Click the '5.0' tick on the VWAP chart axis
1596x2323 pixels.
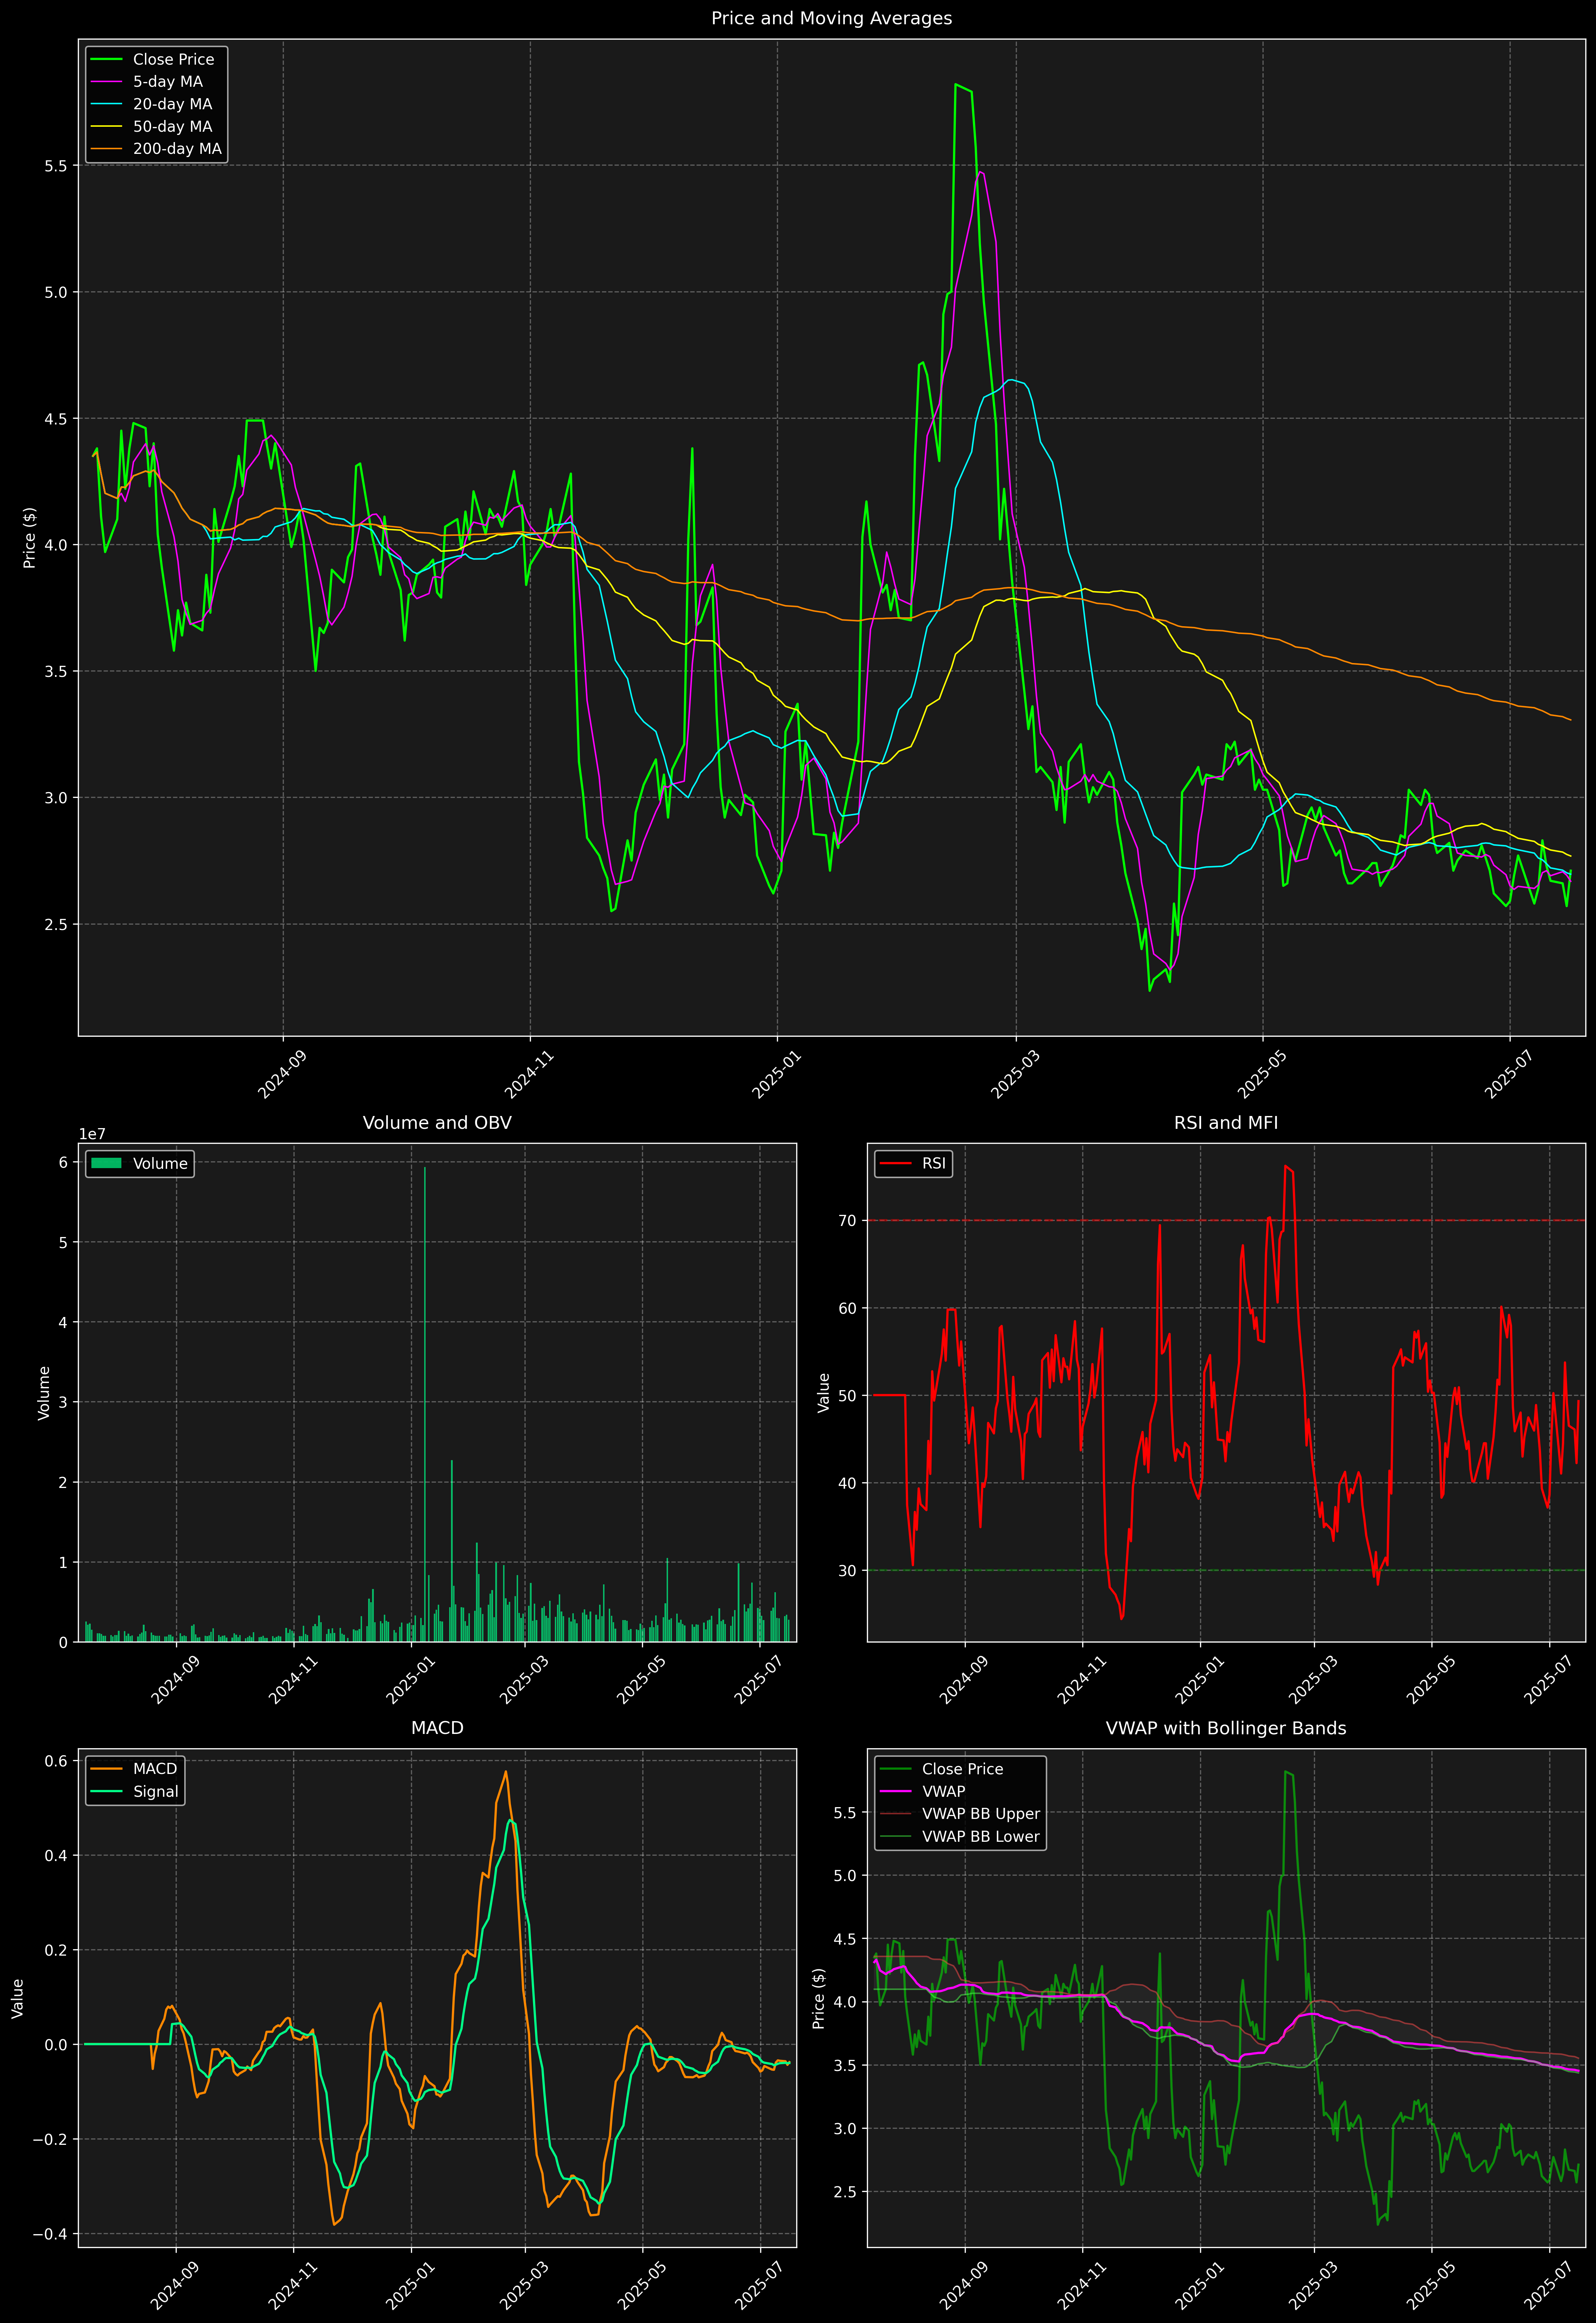click(845, 1876)
